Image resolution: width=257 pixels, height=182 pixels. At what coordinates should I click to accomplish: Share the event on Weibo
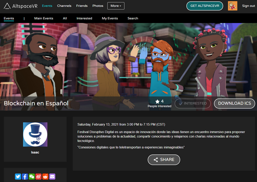pyautogui.click(x=38, y=177)
